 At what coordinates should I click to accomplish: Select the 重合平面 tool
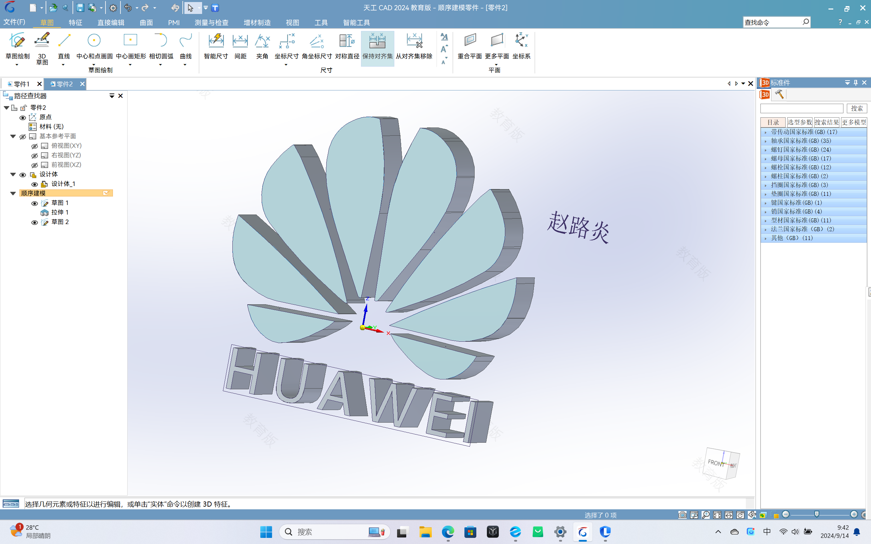[x=470, y=46]
